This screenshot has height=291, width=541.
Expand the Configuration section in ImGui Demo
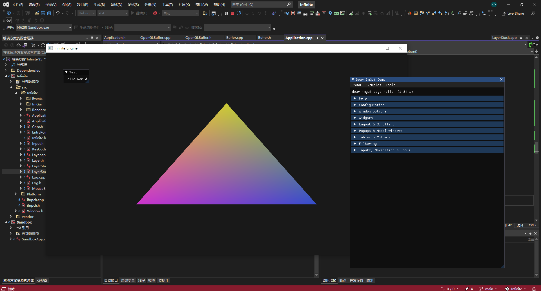[x=427, y=105]
